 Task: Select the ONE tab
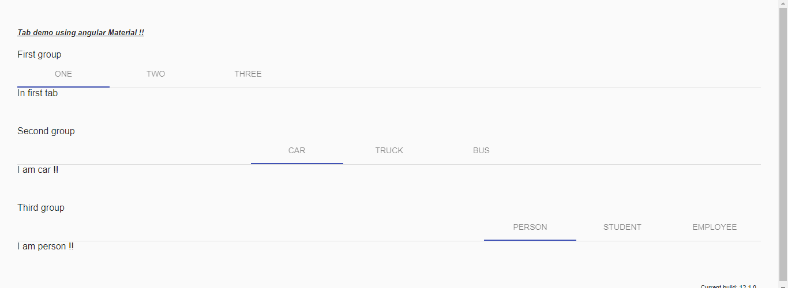tap(63, 74)
